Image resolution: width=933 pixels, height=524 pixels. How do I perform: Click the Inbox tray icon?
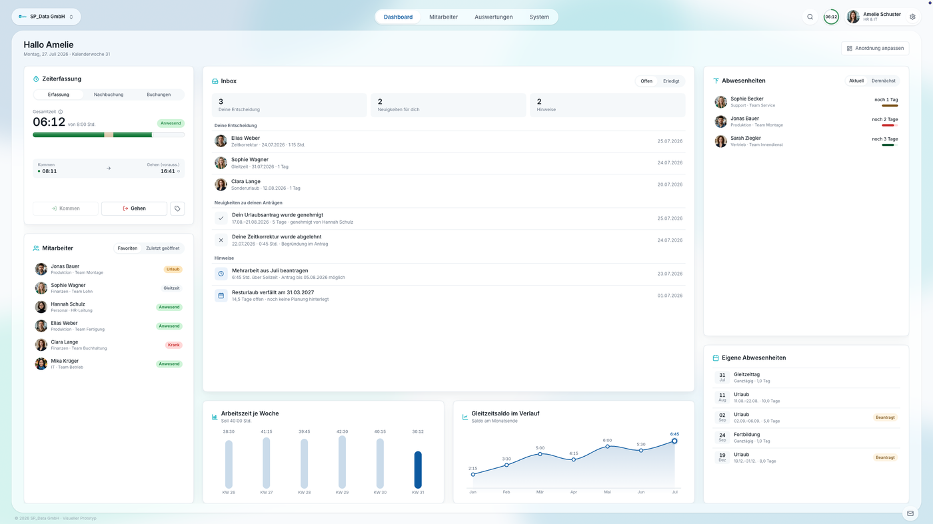point(215,81)
